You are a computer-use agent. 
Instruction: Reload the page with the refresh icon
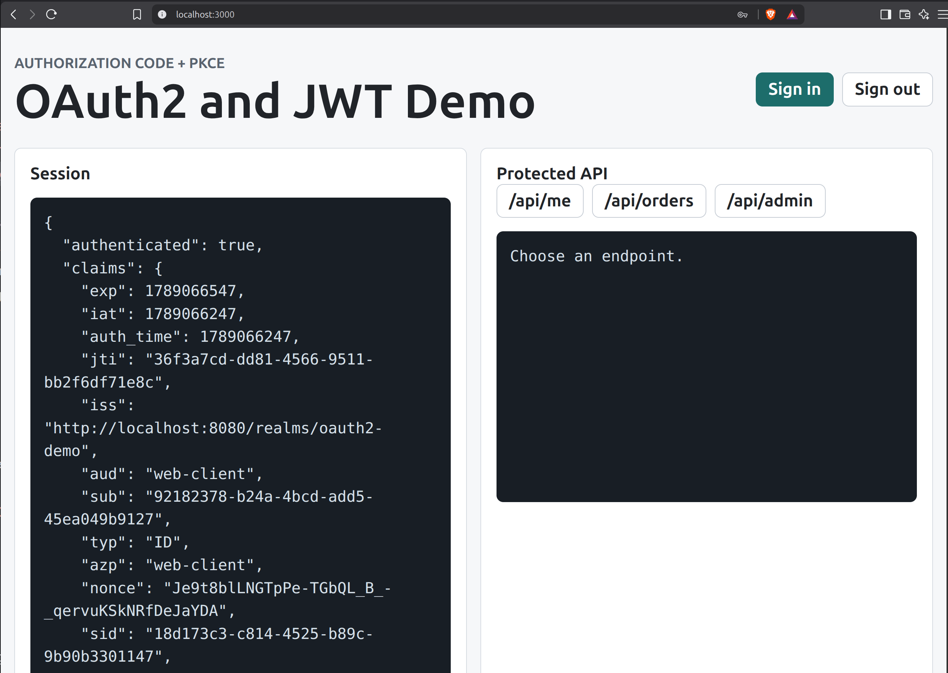tap(51, 15)
